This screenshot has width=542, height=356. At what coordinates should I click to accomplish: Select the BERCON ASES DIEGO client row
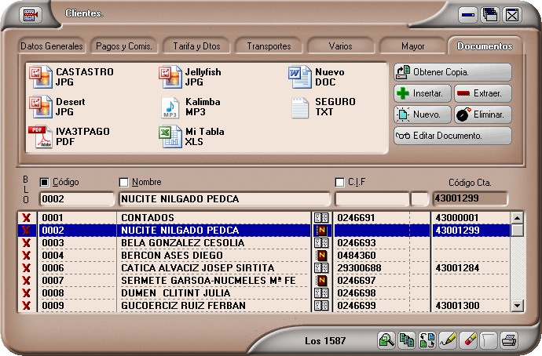pos(214,256)
